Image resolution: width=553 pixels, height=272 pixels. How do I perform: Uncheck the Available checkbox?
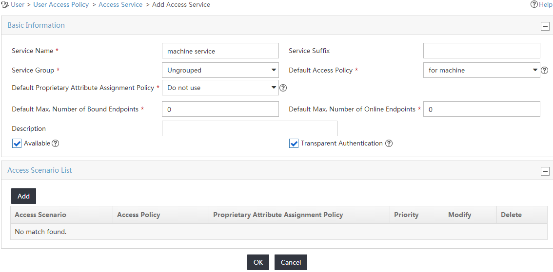(17, 144)
